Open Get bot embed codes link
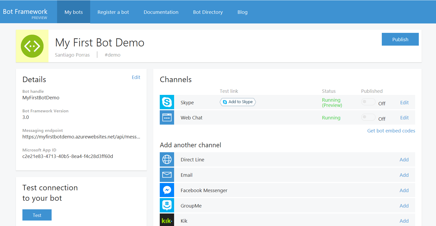 click(391, 131)
